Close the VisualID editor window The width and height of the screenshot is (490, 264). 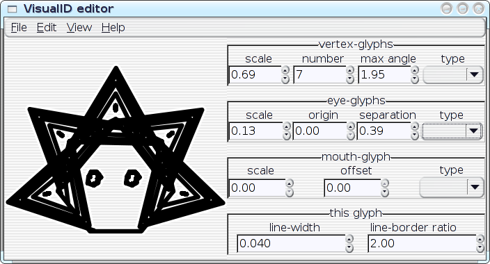pyautogui.click(x=478, y=9)
